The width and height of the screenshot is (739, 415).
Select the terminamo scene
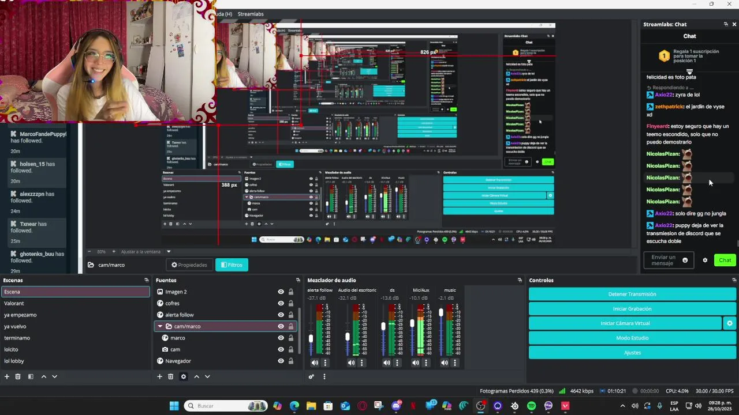[75, 338]
